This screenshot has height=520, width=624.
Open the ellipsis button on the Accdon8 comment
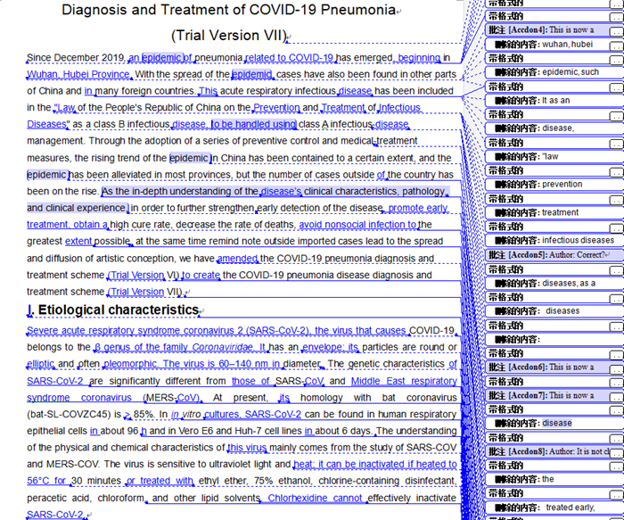click(x=615, y=452)
